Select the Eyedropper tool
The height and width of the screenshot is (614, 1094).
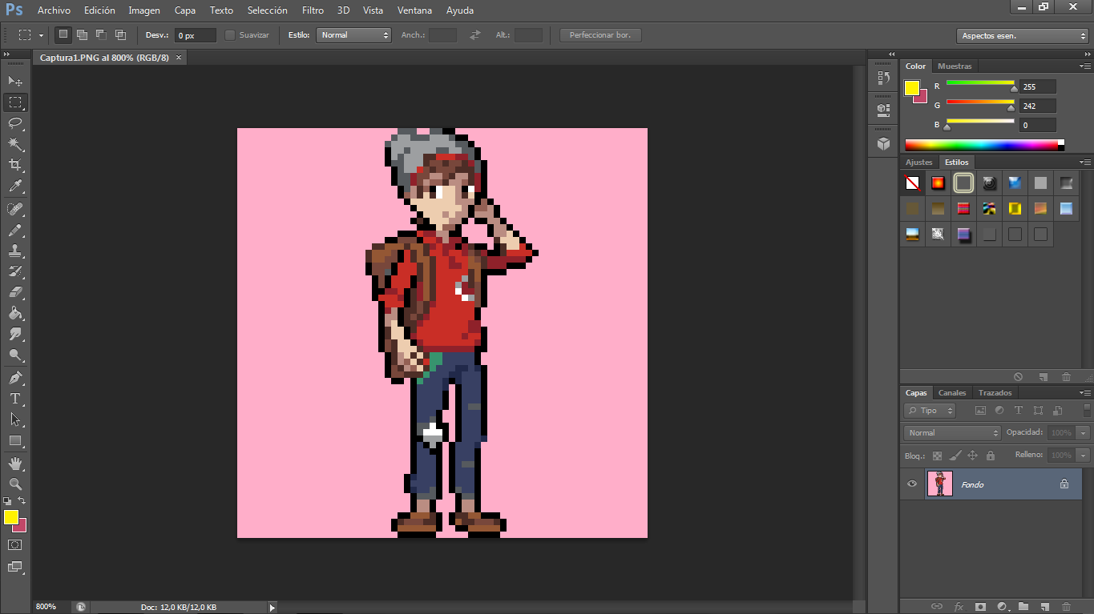pyautogui.click(x=15, y=186)
